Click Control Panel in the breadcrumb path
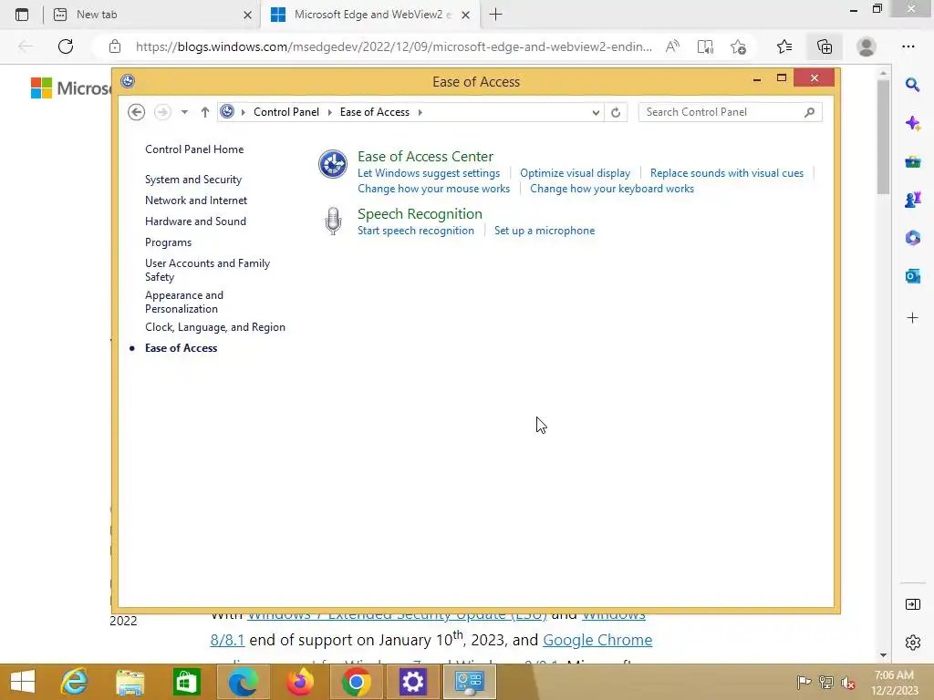The height and width of the screenshot is (700, 934). 285,112
